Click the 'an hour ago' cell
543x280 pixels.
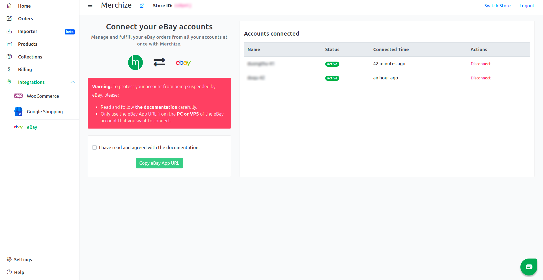385,78
